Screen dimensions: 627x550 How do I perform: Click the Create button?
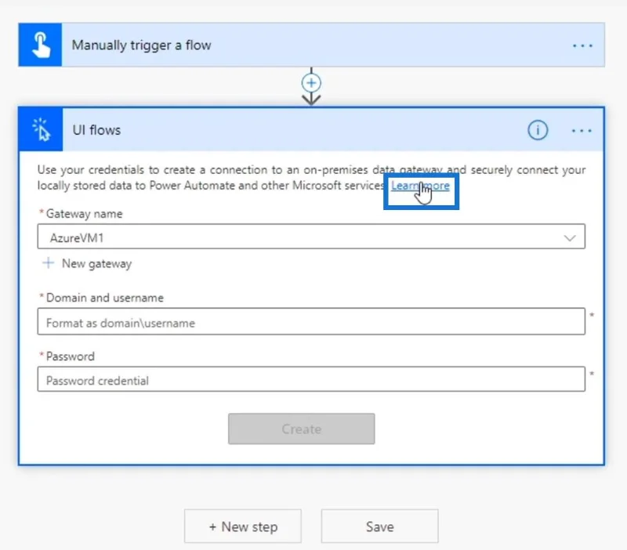(x=302, y=429)
